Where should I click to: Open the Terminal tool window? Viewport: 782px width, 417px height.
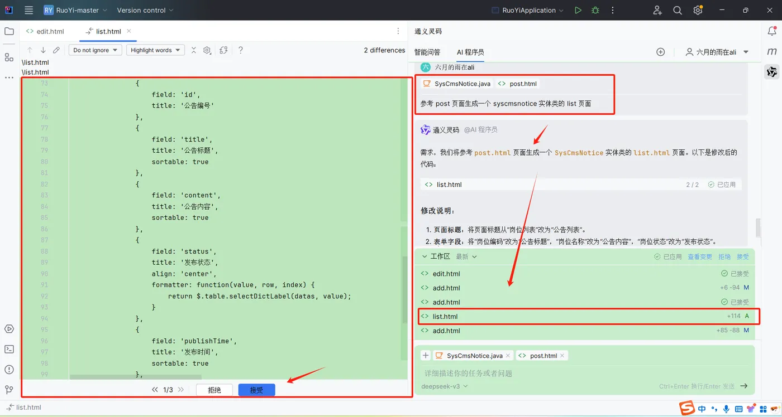click(x=9, y=349)
